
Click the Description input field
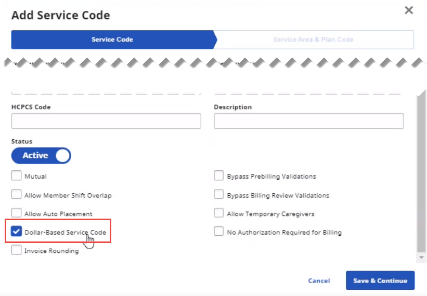[308, 121]
